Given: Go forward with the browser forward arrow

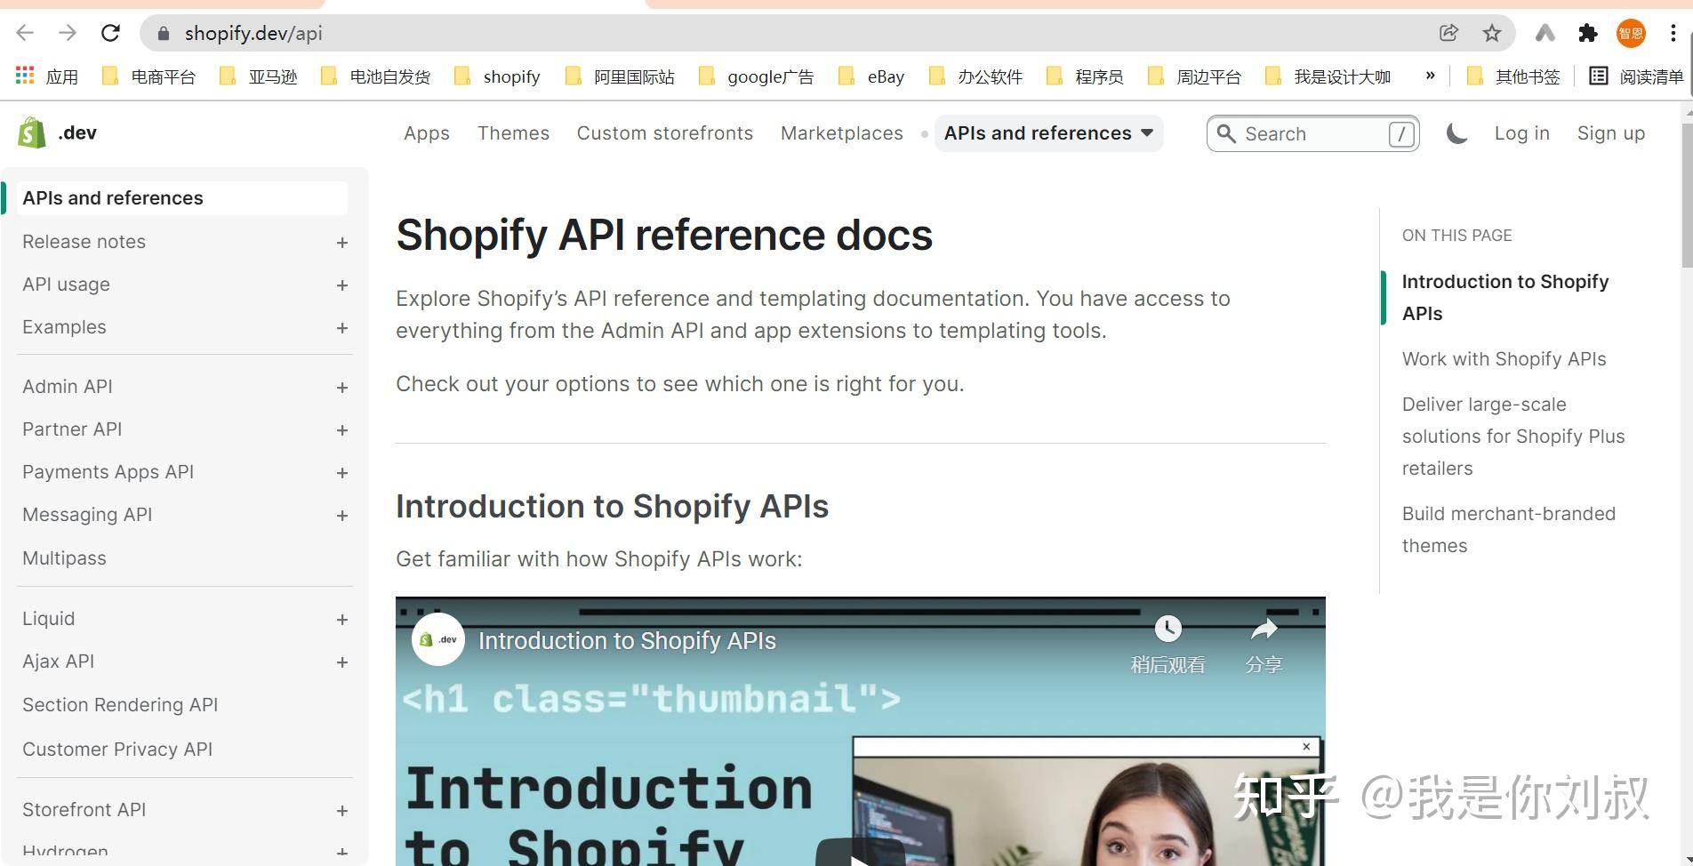Looking at the screenshot, I should [x=68, y=33].
